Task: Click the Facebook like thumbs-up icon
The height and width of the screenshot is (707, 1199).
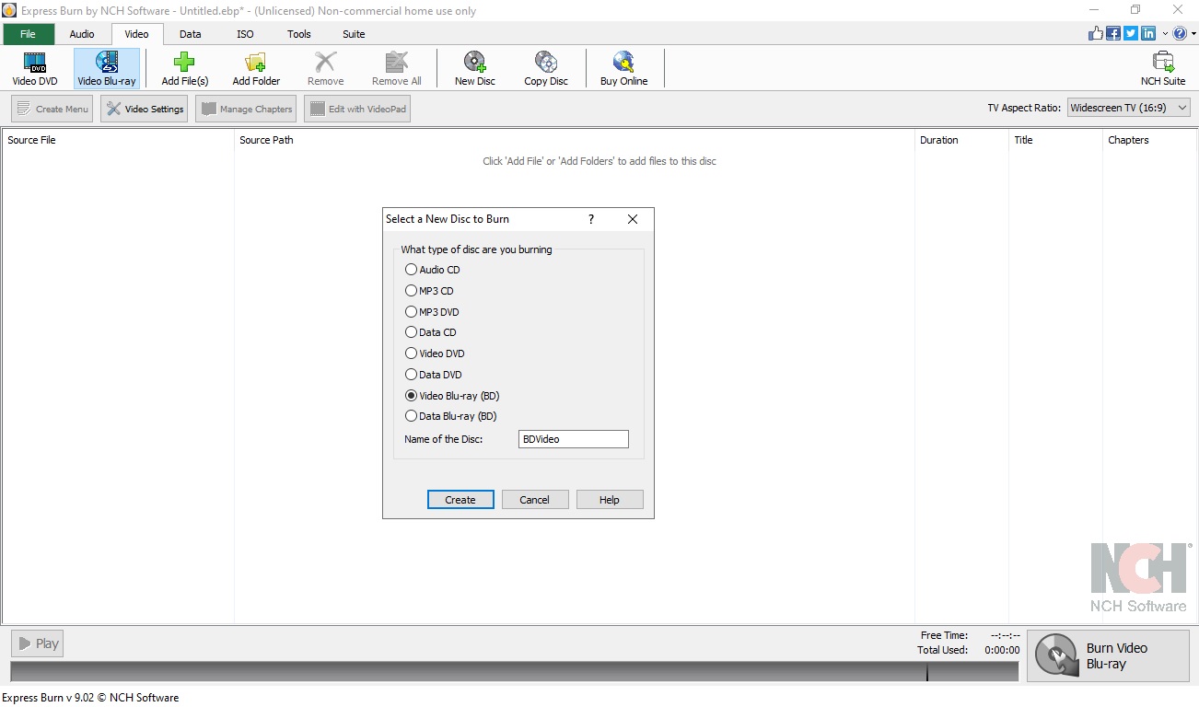Action: coord(1096,33)
